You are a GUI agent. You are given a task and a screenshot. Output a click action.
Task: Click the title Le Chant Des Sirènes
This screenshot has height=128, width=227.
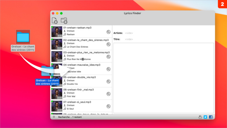[x=77, y=47]
